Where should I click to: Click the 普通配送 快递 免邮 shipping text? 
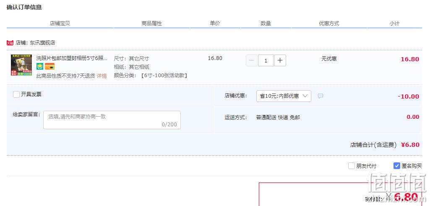(x=278, y=117)
